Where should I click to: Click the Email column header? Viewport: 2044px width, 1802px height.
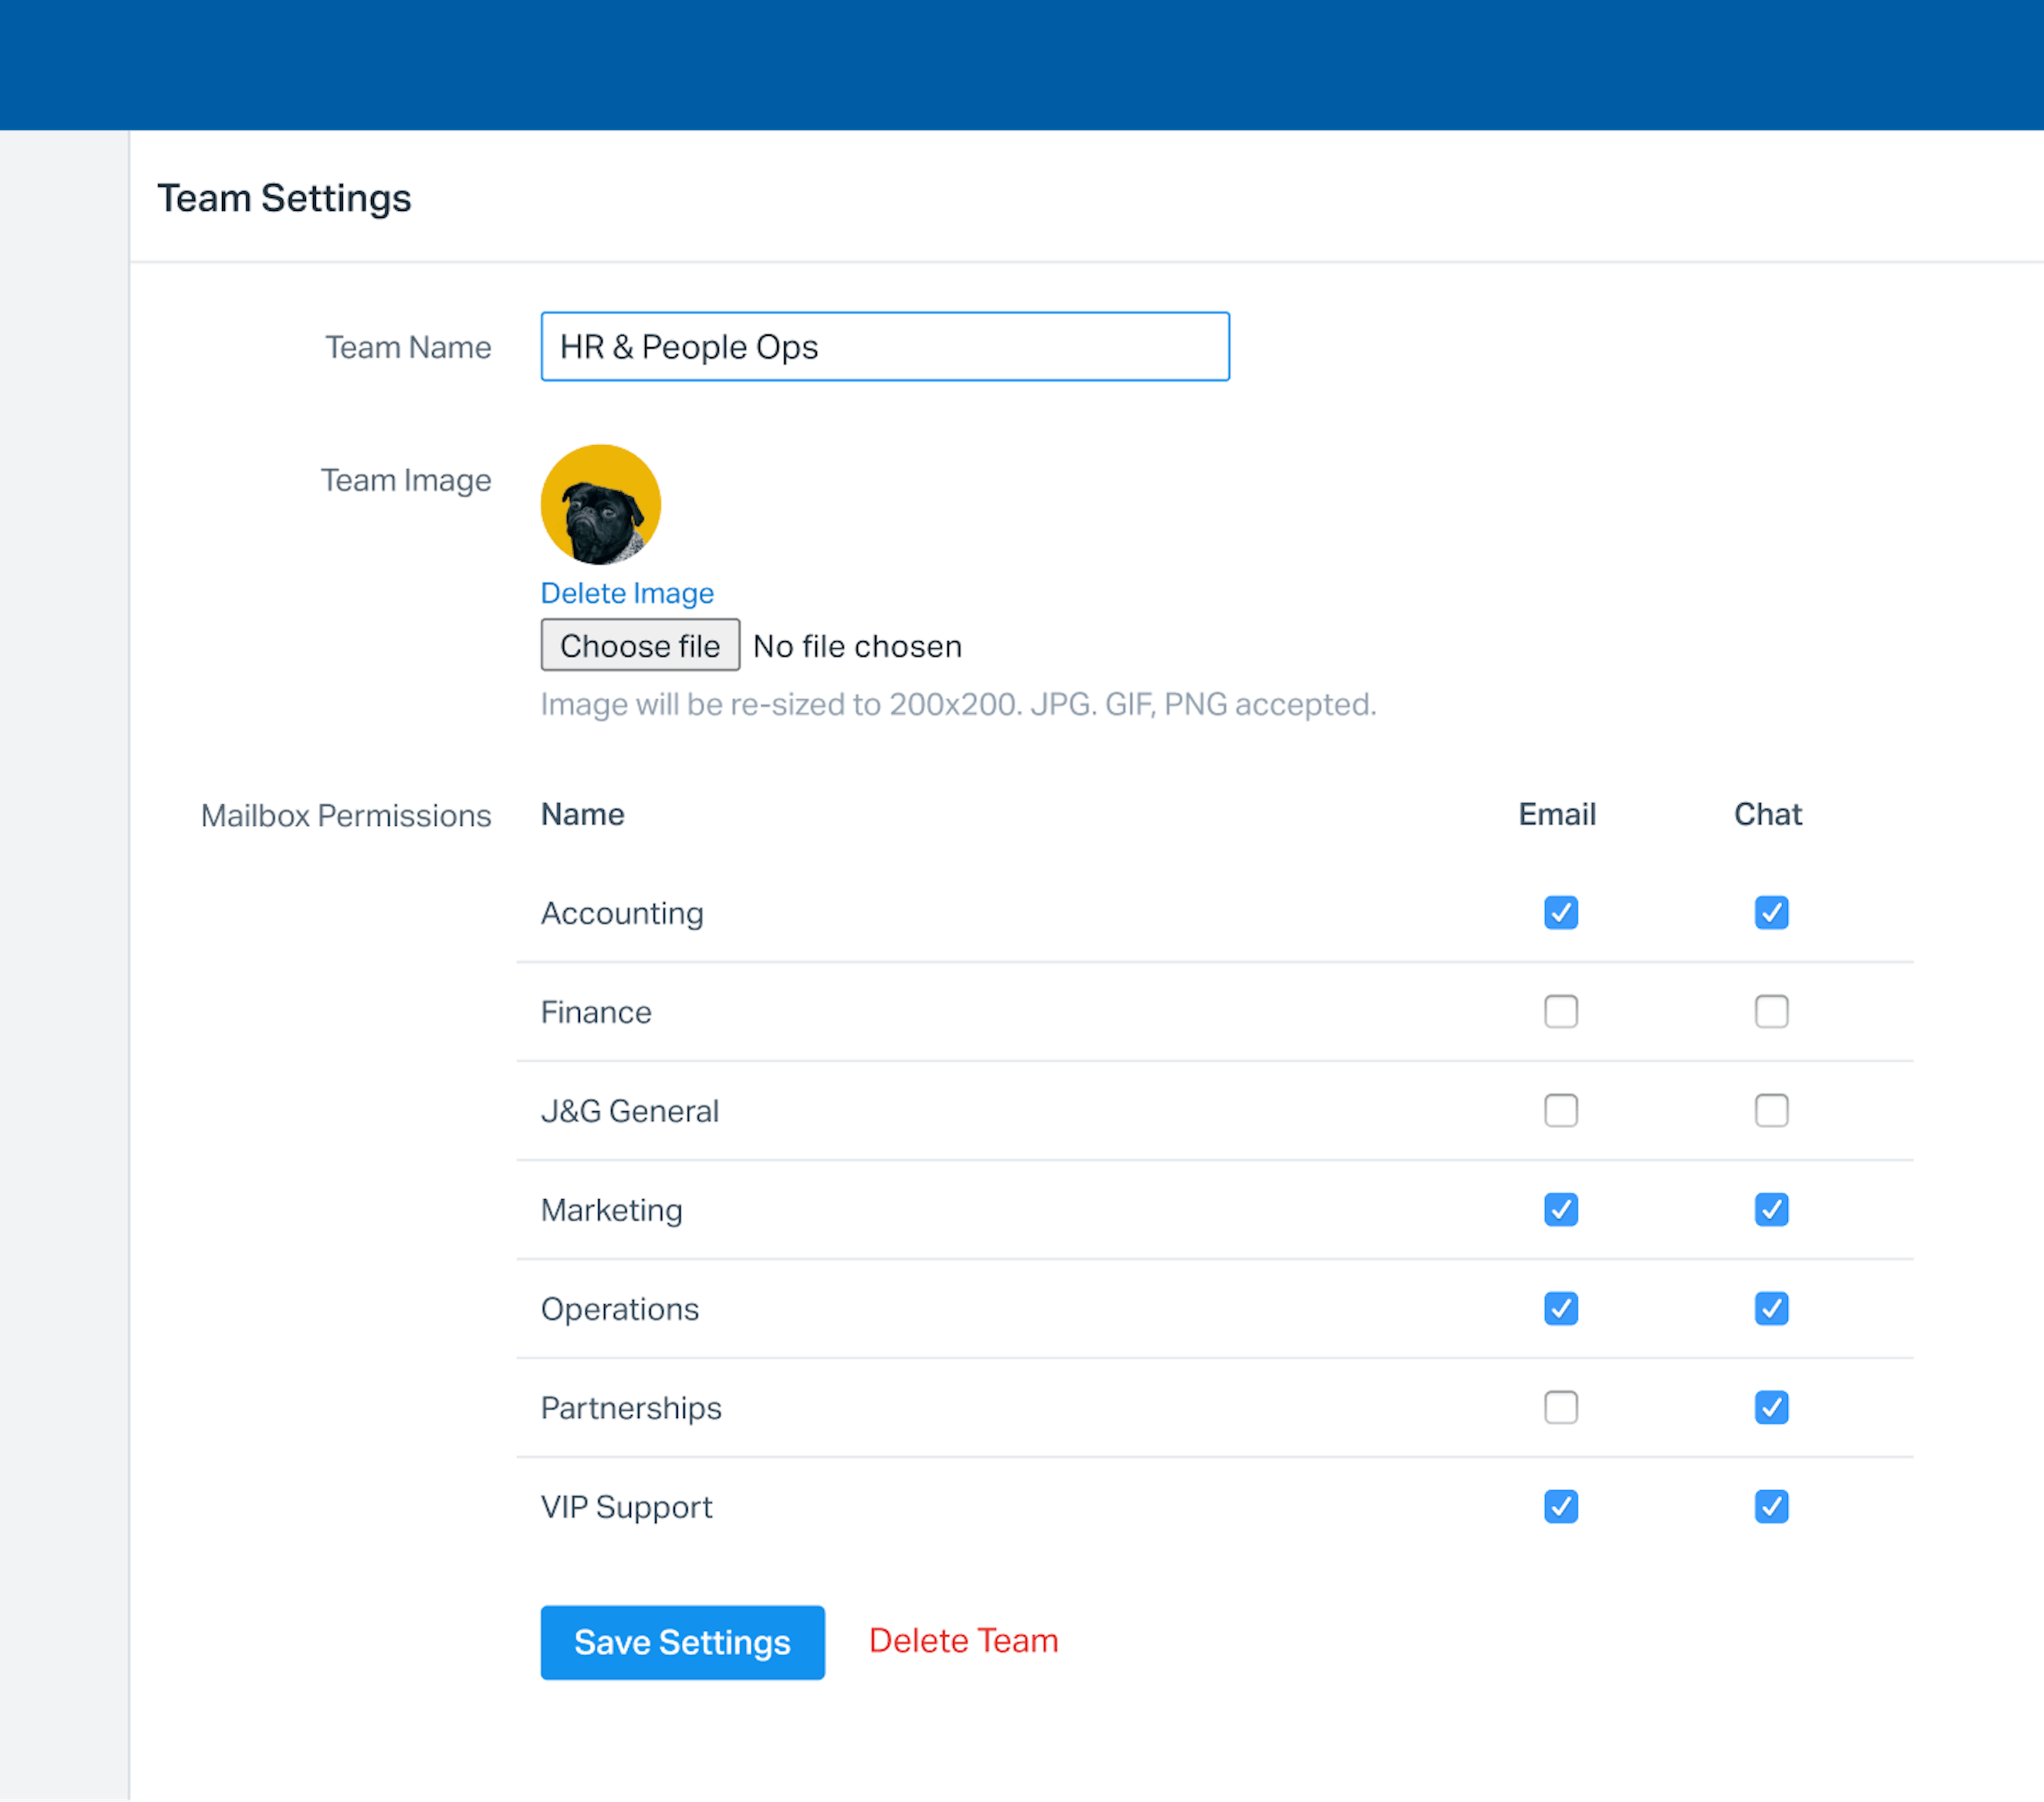(1557, 814)
